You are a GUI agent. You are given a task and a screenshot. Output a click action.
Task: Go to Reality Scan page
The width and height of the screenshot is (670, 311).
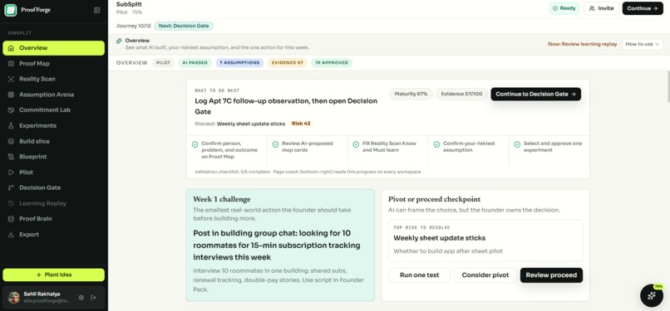pos(53,80)
